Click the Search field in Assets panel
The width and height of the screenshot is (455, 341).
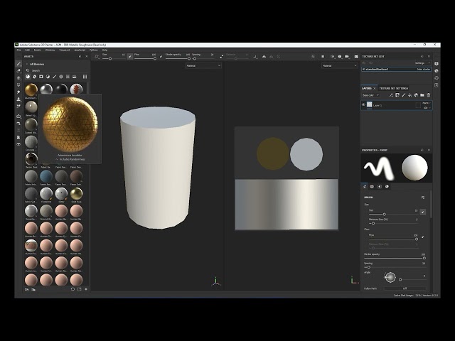(57, 70)
